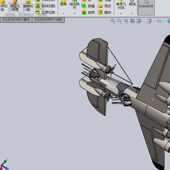Select the Revolved Cut (旋转切除) tool
This screenshot has width=170, height=170.
(x=28, y=6)
